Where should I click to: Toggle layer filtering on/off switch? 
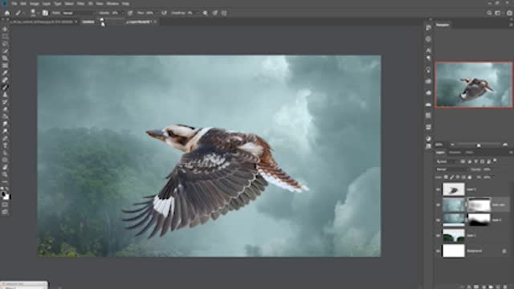[x=495, y=161]
